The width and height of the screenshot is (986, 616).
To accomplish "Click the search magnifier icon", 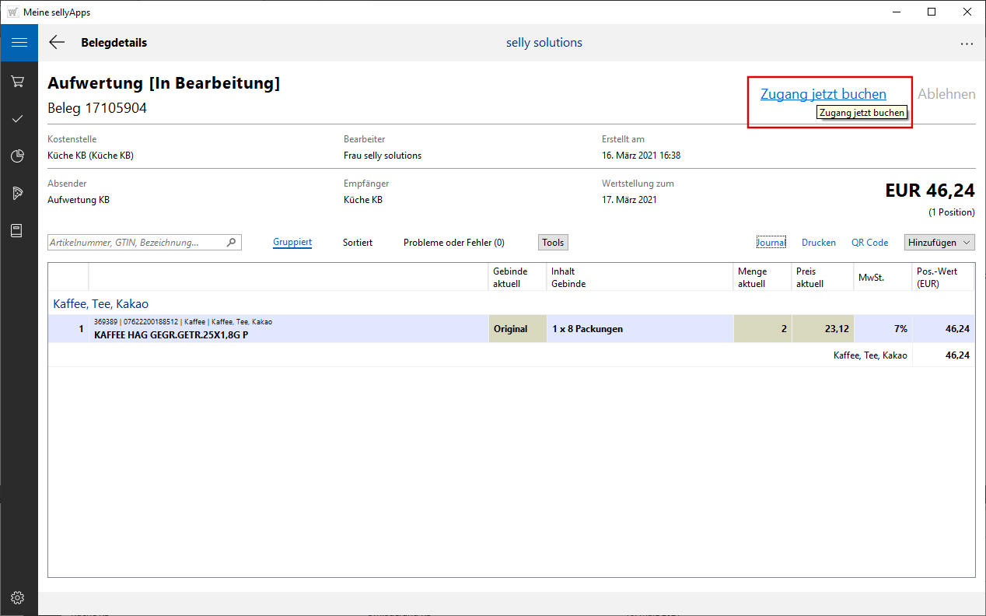I will [x=231, y=243].
